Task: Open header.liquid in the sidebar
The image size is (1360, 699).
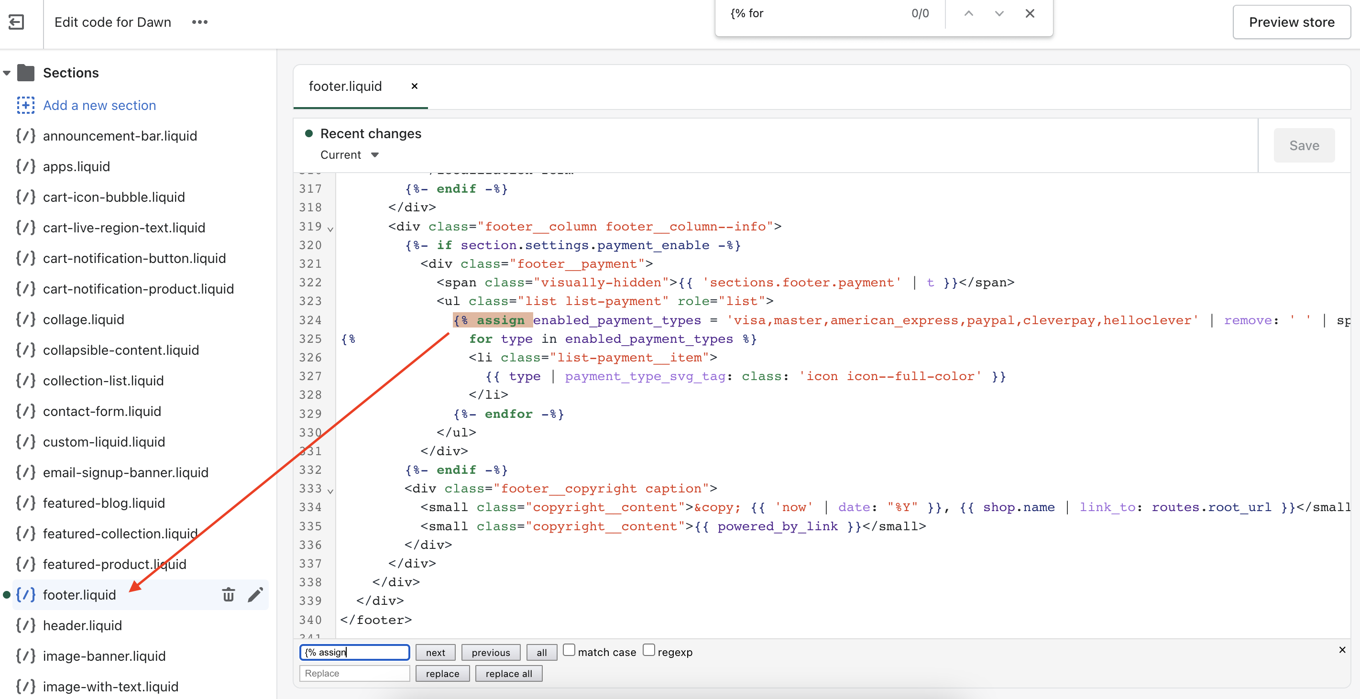Action: [82, 625]
